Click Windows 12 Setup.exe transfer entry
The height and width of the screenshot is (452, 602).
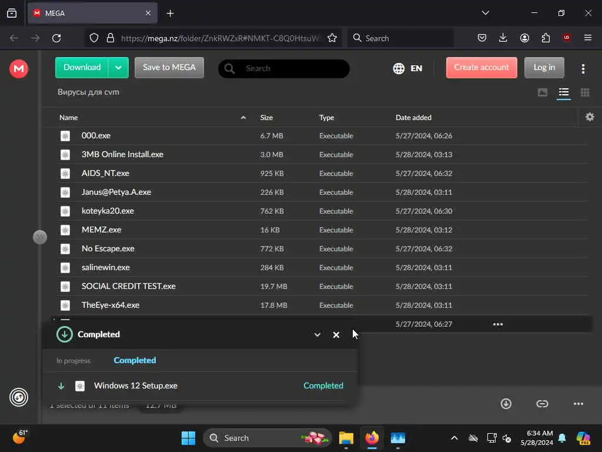[x=200, y=386]
